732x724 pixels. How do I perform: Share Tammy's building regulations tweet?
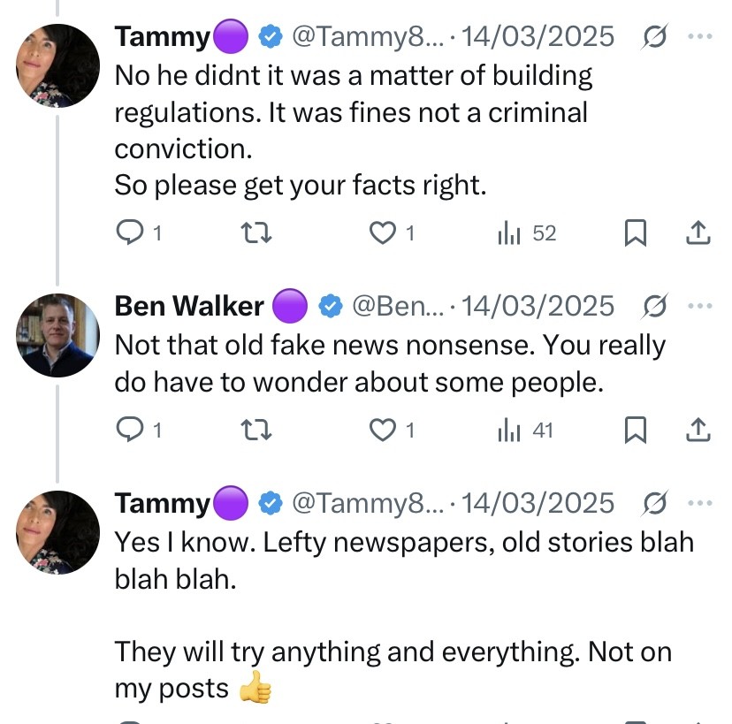(698, 232)
